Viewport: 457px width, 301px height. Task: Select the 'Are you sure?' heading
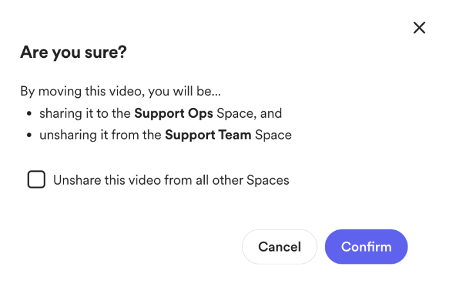[73, 52]
